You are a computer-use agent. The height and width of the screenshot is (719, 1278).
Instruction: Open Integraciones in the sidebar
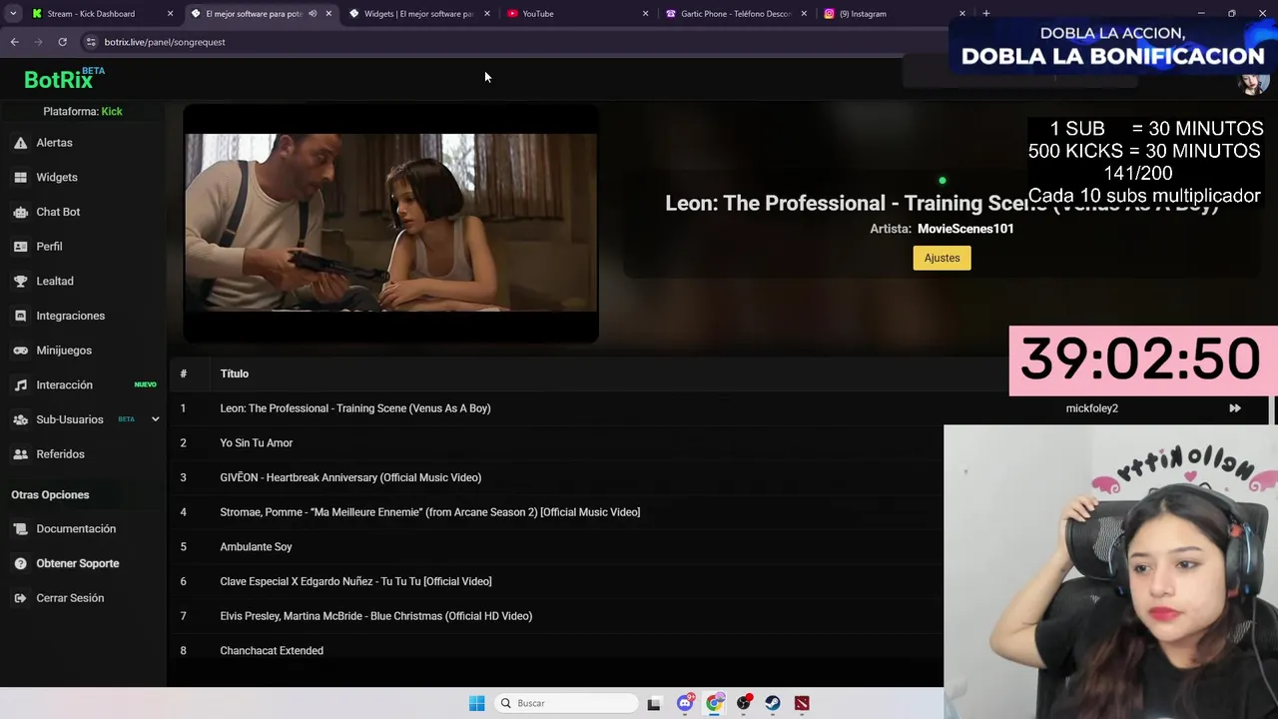tap(70, 316)
